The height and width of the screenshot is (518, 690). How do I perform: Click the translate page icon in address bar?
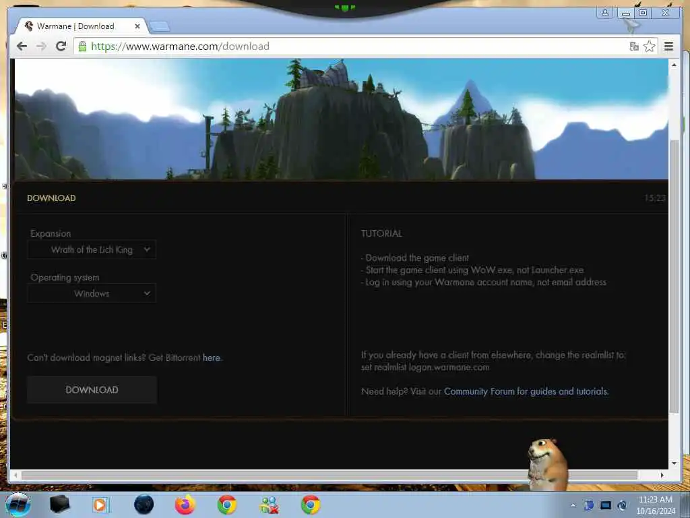(633, 47)
